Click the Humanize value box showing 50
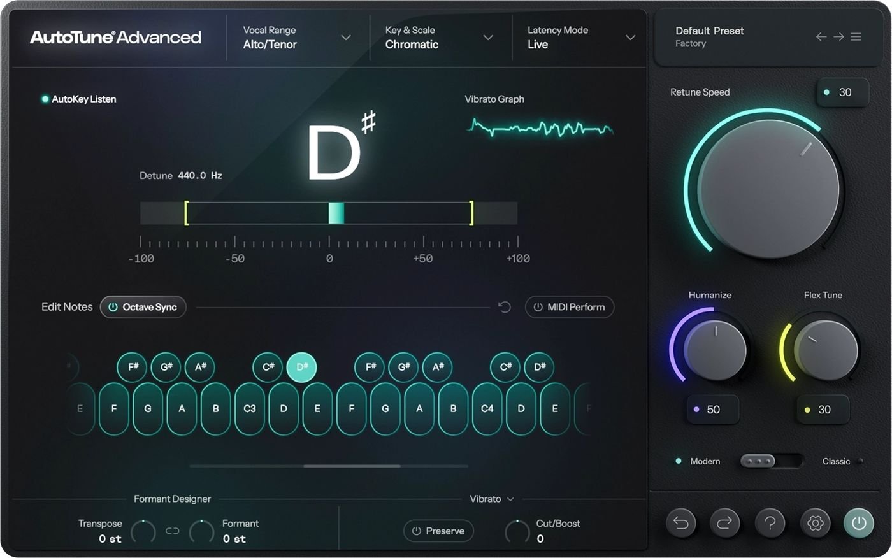The width and height of the screenshot is (892, 558). click(x=713, y=410)
